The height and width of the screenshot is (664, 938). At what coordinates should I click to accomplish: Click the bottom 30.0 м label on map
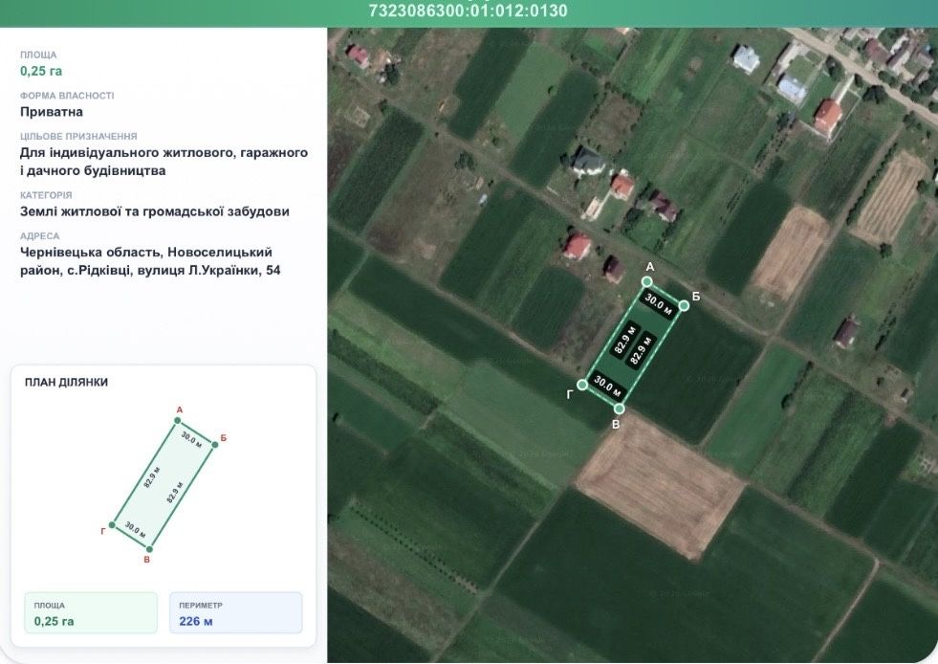point(608,387)
